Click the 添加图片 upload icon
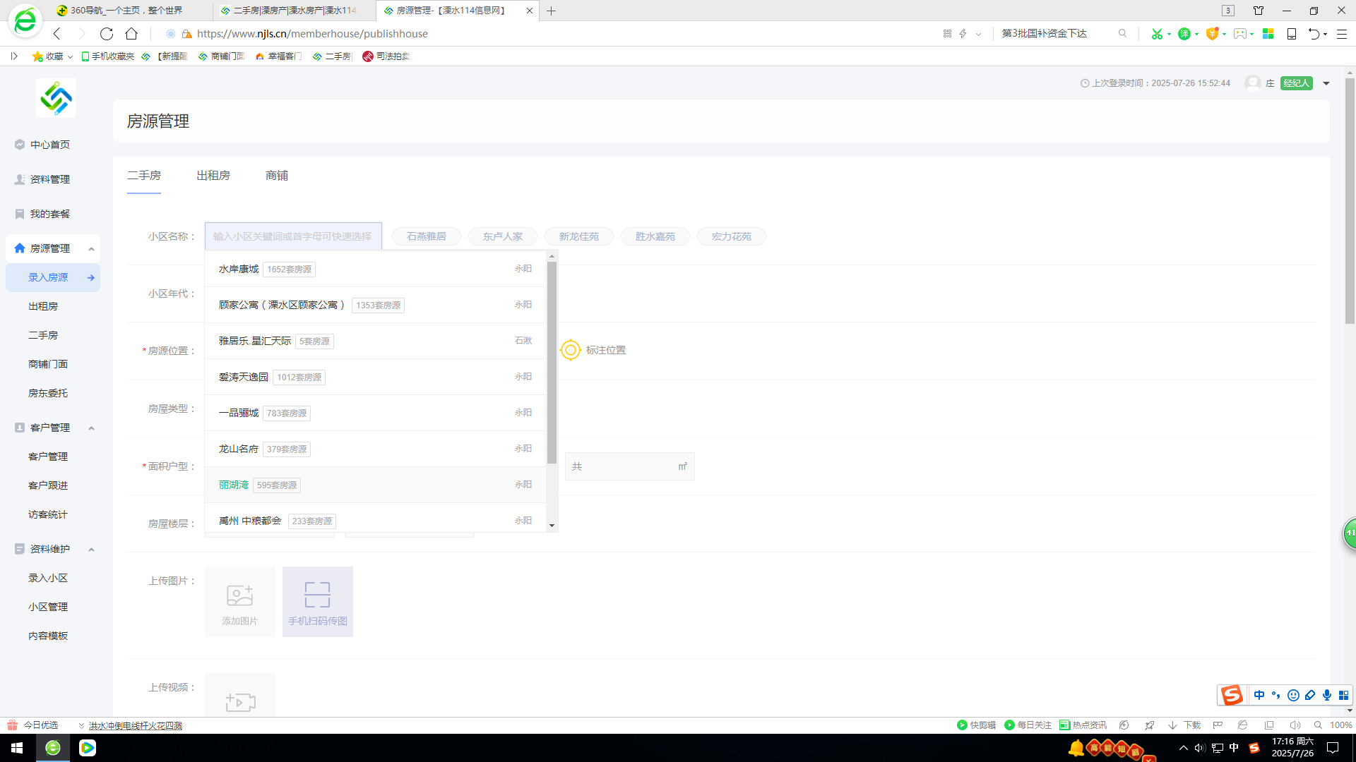 click(x=240, y=595)
